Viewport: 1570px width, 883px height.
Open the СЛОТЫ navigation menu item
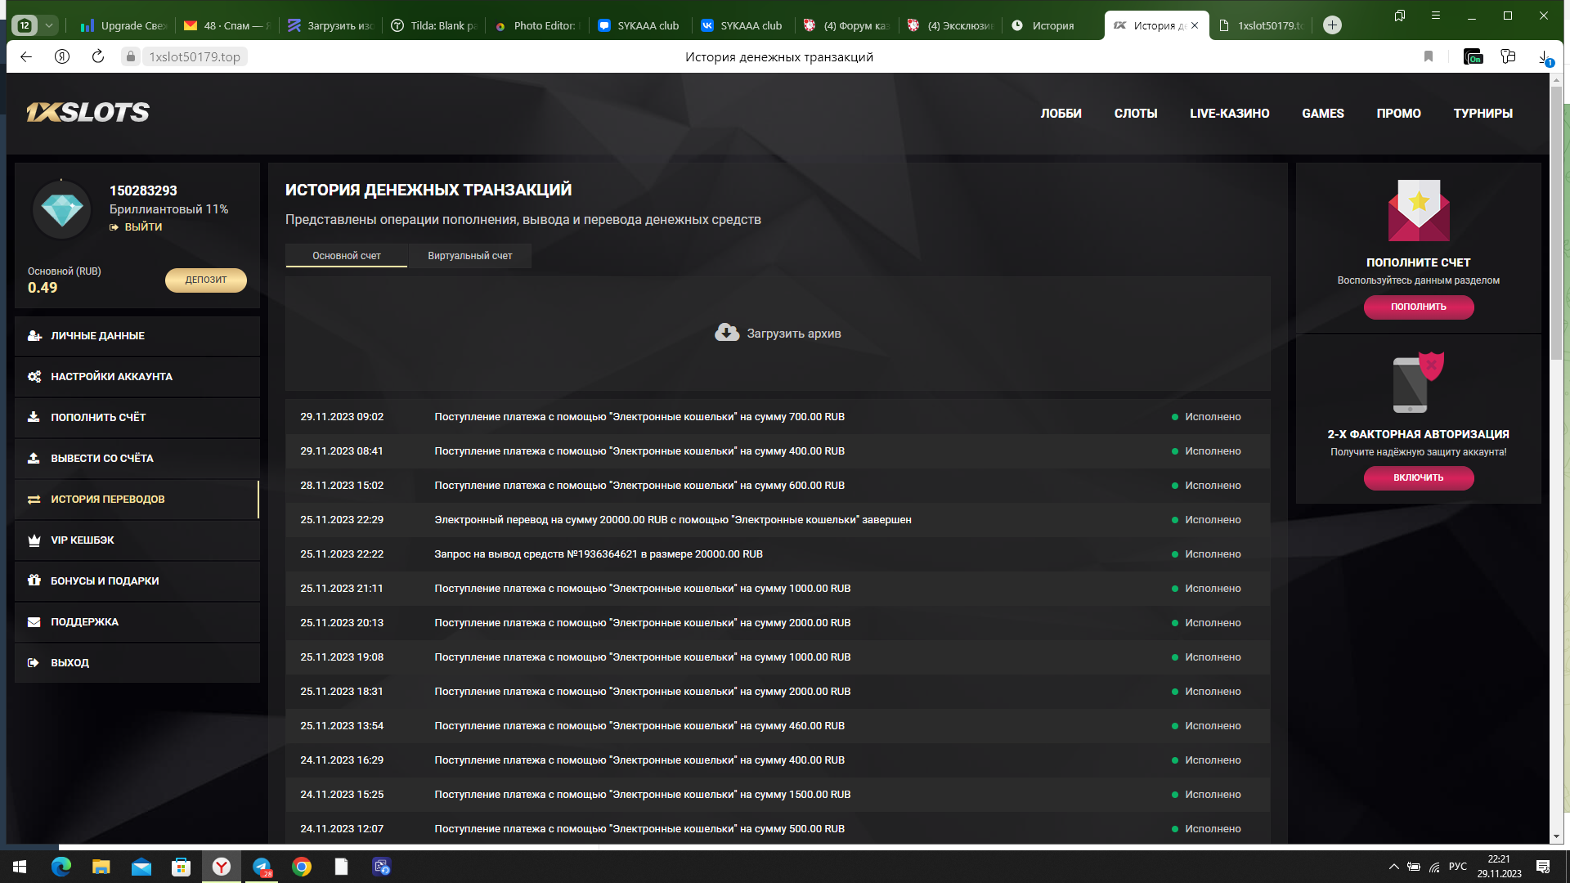click(x=1135, y=114)
